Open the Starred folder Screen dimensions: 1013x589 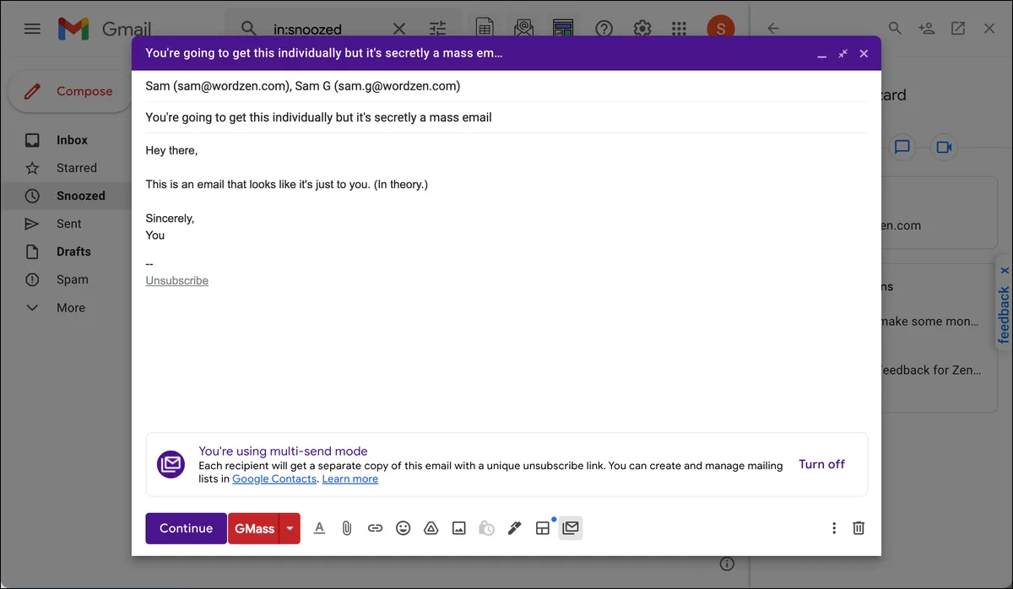pyautogui.click(x=76, y=168)
